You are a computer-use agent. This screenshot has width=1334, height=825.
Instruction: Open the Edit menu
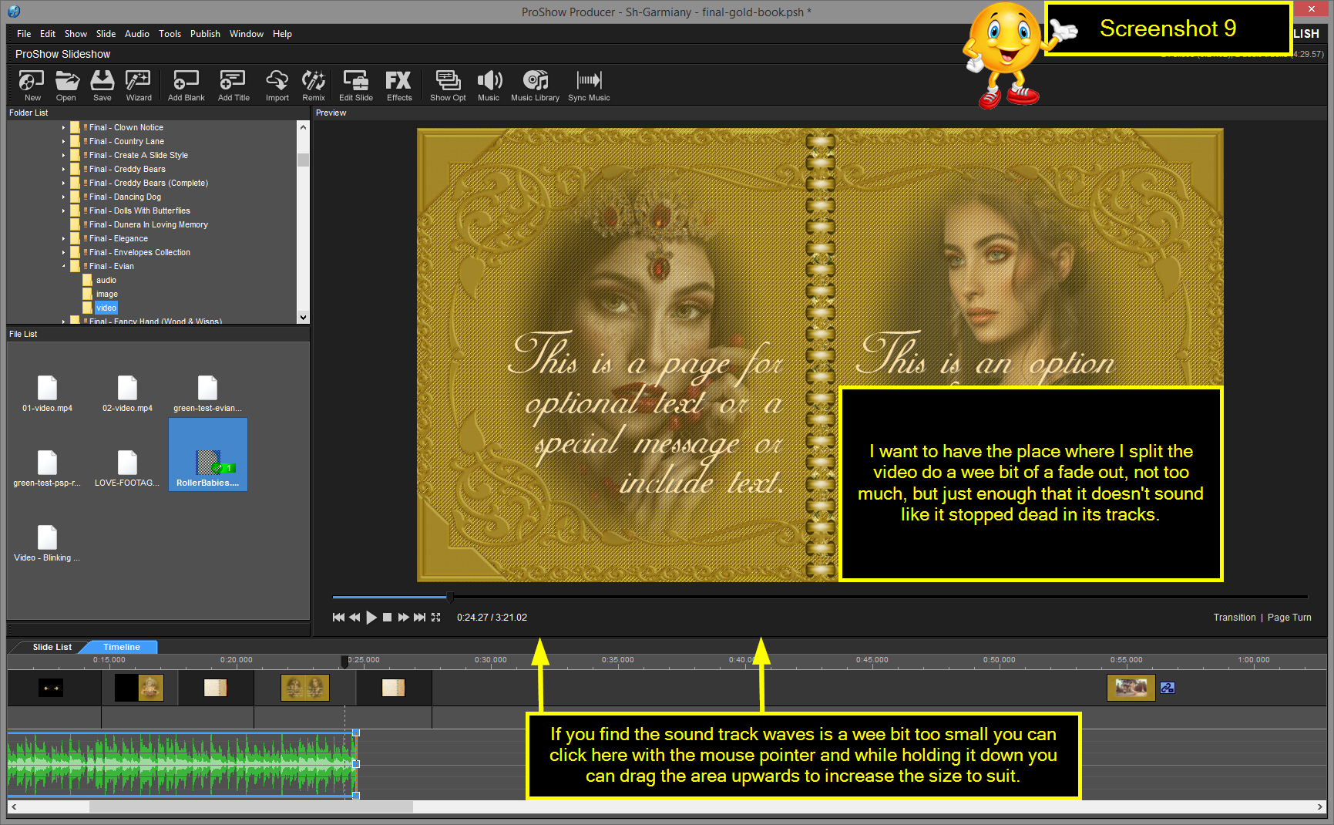[48, 34]
